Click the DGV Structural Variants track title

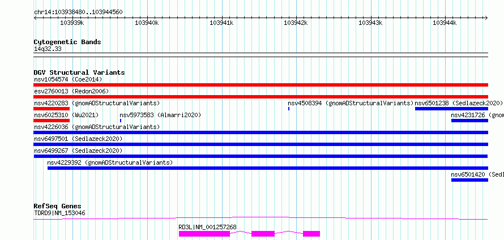(79, 72)
